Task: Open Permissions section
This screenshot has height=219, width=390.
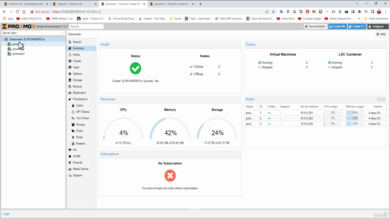Action: coord(80,99)
